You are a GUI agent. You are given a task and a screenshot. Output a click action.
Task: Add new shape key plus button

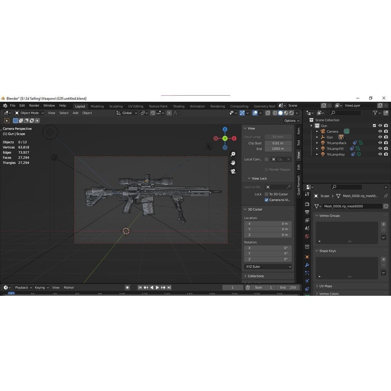pos(383,259)
